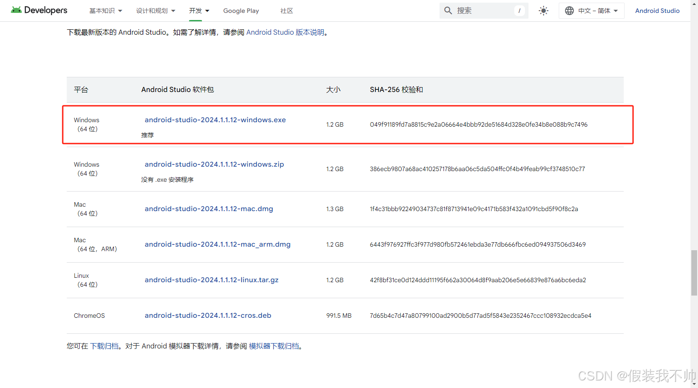This screenshot has height=388, width=698.
Task: Click the search magnifier icon
Action: point(448,11)
